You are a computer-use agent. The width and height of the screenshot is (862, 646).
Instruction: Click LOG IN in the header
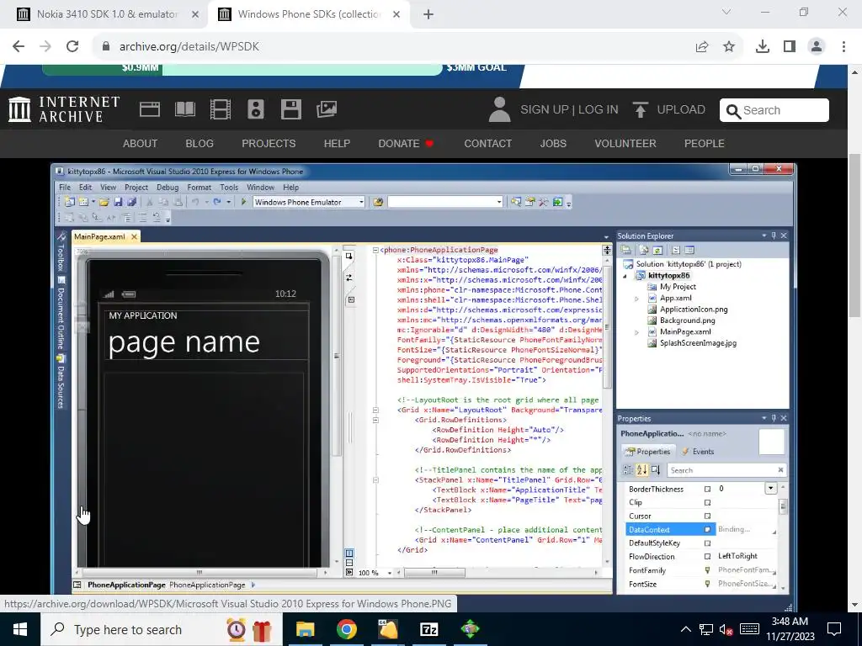(599, 109)
